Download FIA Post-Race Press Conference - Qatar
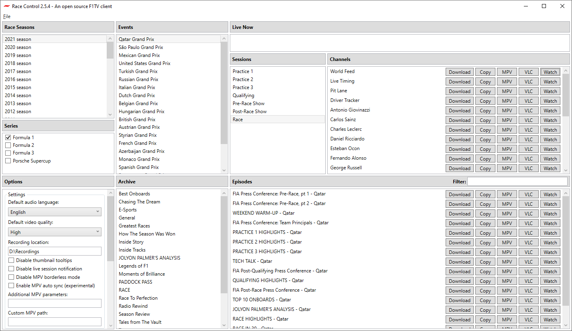This screenshot has height=331, width=572. coord(460,290)
